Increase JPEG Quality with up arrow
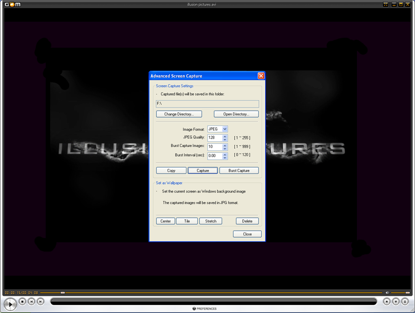Screen dimensions: 415x313 [x=225, y=136]
